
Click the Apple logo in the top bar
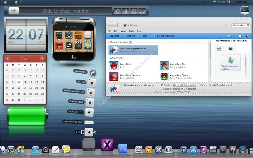[6, 2]
